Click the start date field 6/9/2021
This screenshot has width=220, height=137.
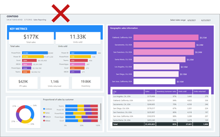coord(191,20)
